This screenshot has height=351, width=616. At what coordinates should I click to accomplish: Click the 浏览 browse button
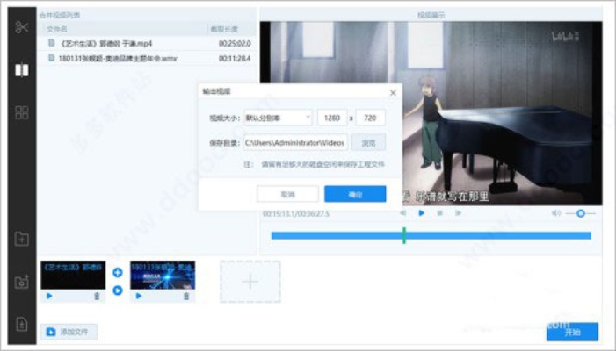tap(368, 143)
